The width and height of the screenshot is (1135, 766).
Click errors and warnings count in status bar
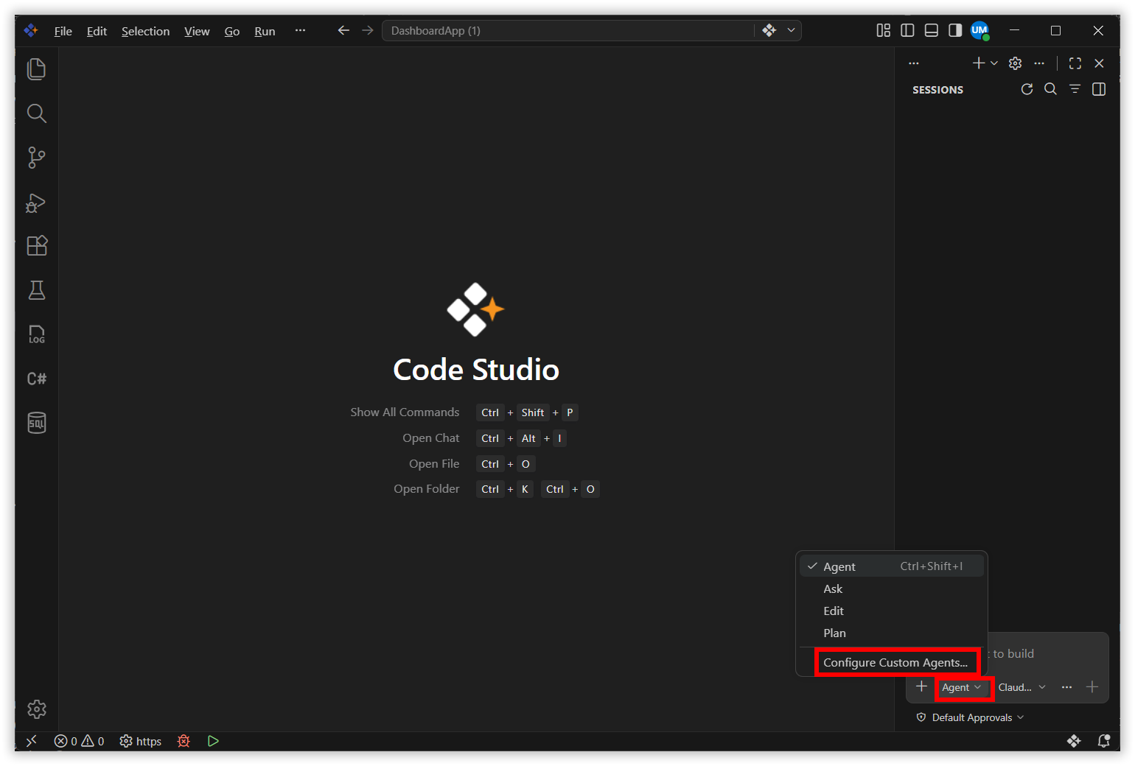tap(80, 741)
